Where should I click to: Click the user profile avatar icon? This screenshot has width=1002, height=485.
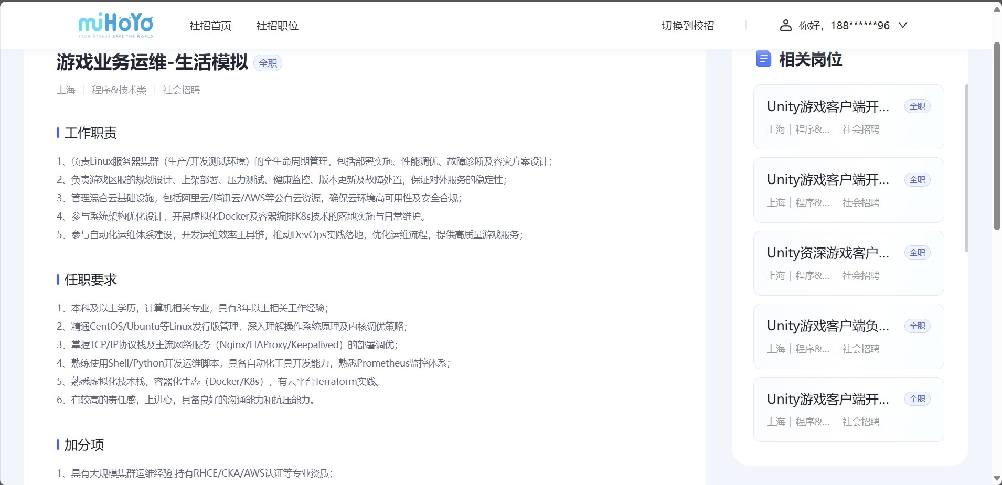point(785,25)
